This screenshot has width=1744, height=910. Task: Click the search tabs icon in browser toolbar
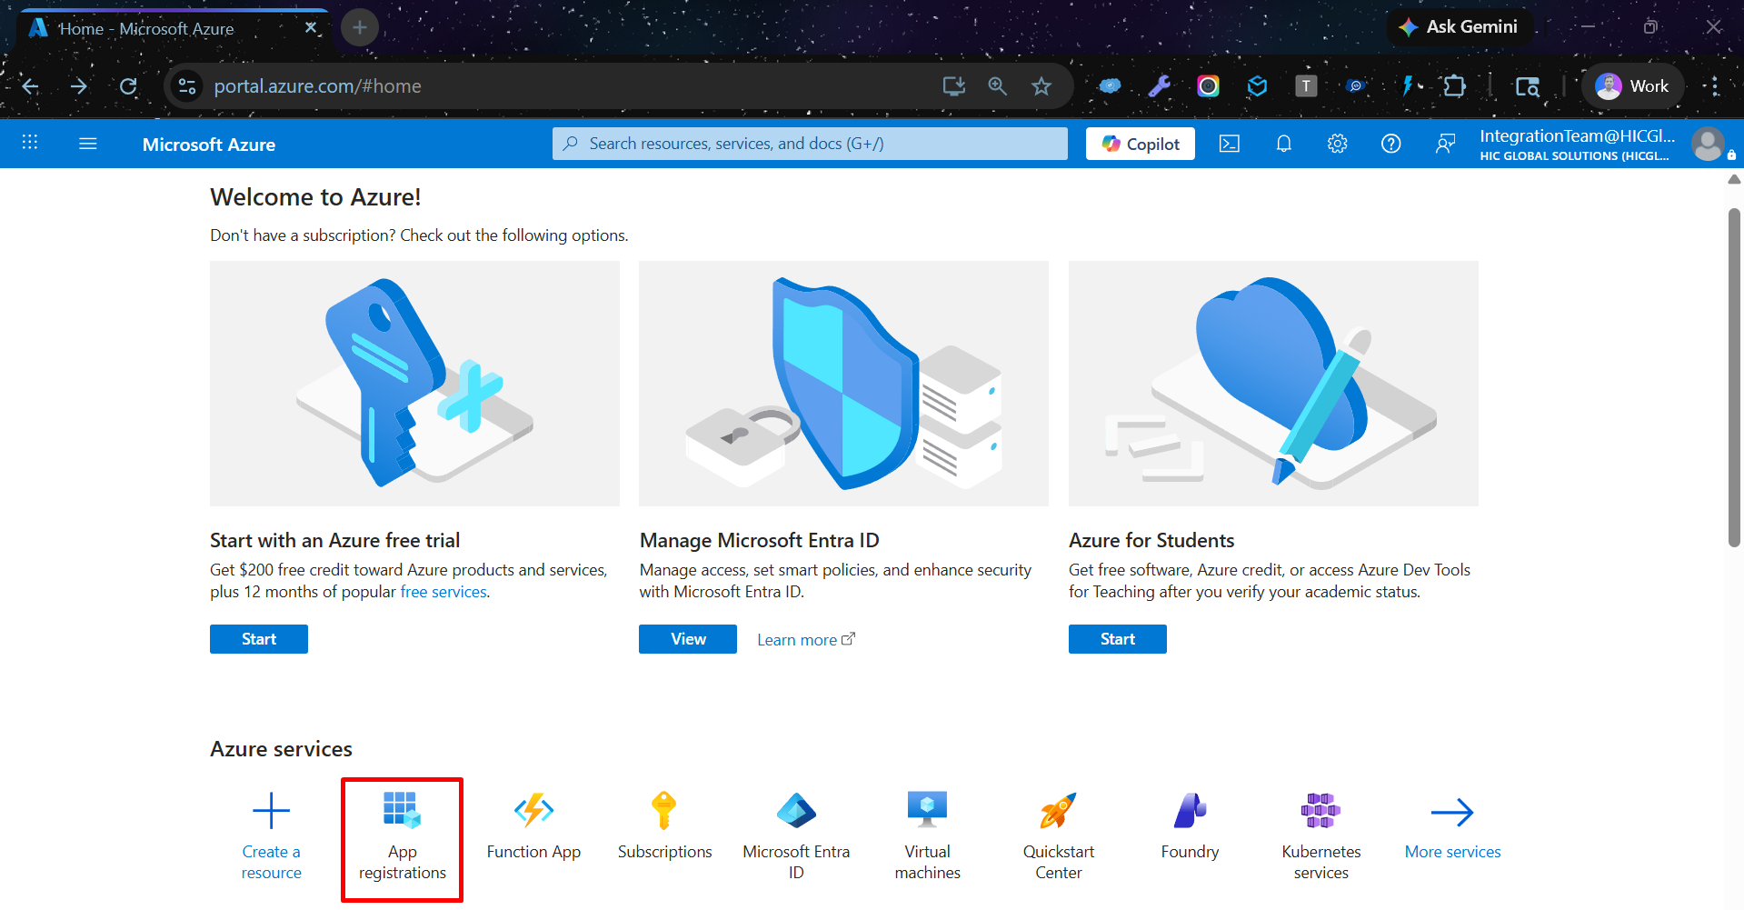1528,86
